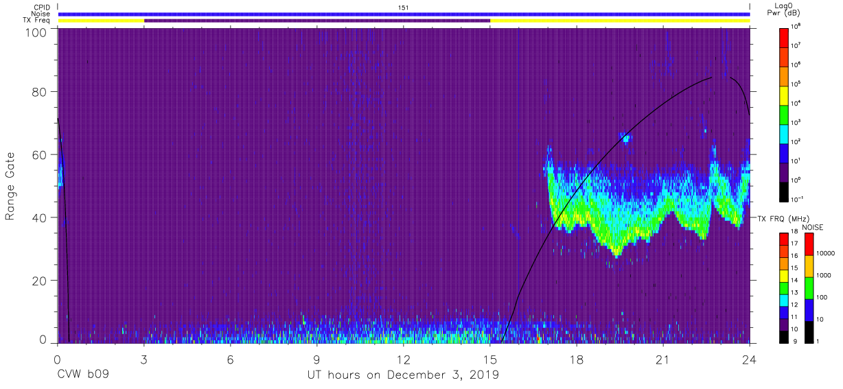Select the blue segment of NOISE colorbar
The height and width of the screenshot is (389, 843).
pyautogui.click(x=809, y=310)
